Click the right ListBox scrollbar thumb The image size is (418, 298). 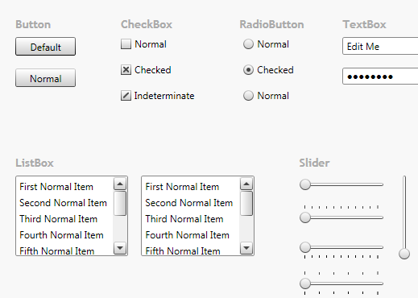click(246, 203)
